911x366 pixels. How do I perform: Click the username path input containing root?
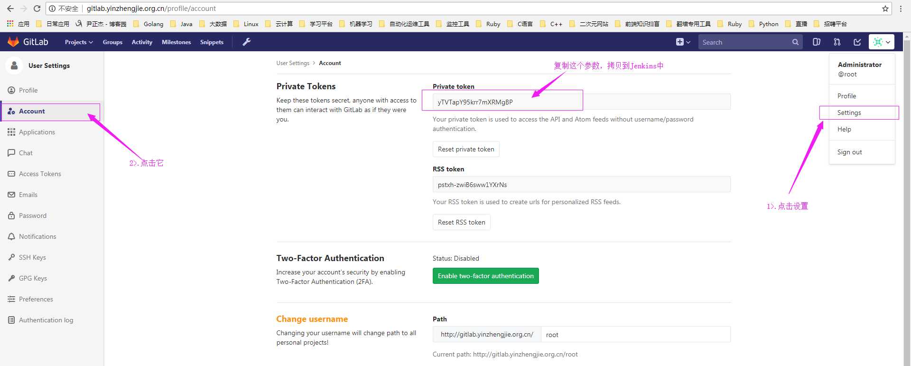(x=635, y=334)
